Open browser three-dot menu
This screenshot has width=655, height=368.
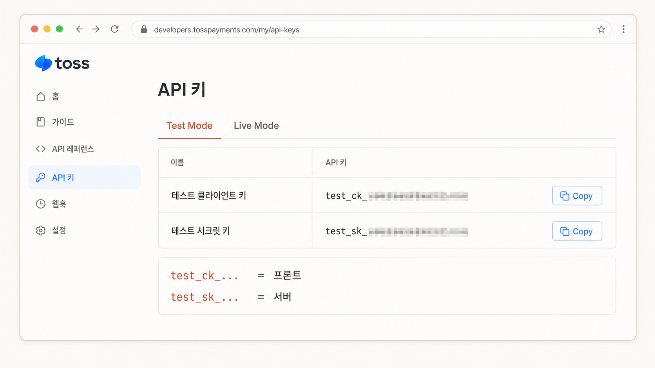tap(623, 29)
